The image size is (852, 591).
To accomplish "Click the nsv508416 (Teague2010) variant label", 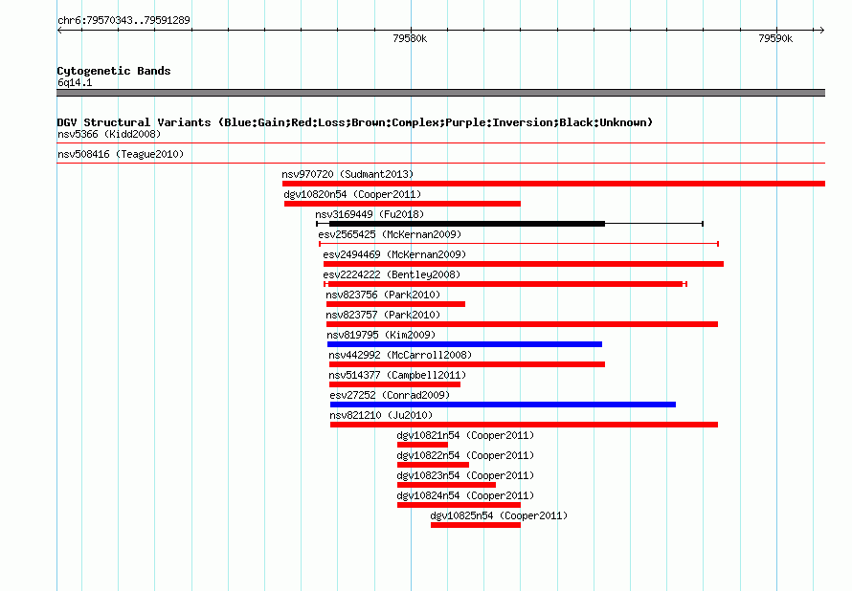I will point(121,154).
